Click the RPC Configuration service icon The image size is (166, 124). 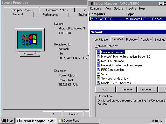[99, 69]
